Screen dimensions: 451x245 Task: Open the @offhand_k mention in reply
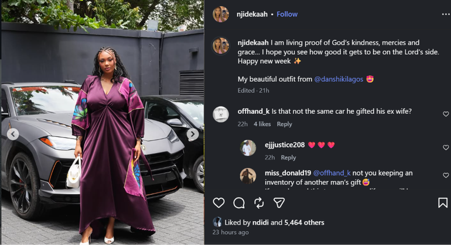(x=332, y=173)
